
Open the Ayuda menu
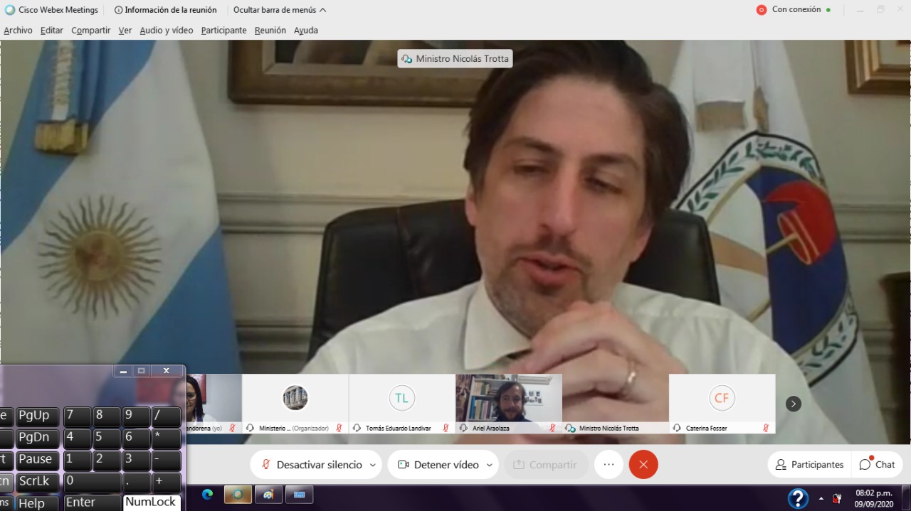306,31
